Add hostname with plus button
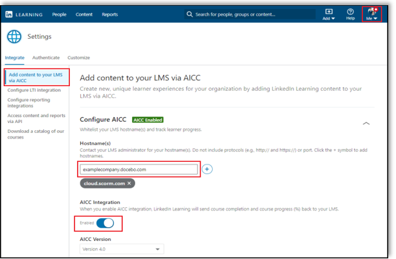 tap(207, 169)
